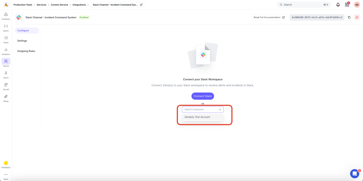Copy the integration key using copy icon
Screen dimensions: 363x181
[x=349, y=17]
